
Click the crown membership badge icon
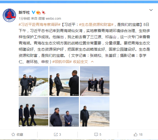(38, 12)
